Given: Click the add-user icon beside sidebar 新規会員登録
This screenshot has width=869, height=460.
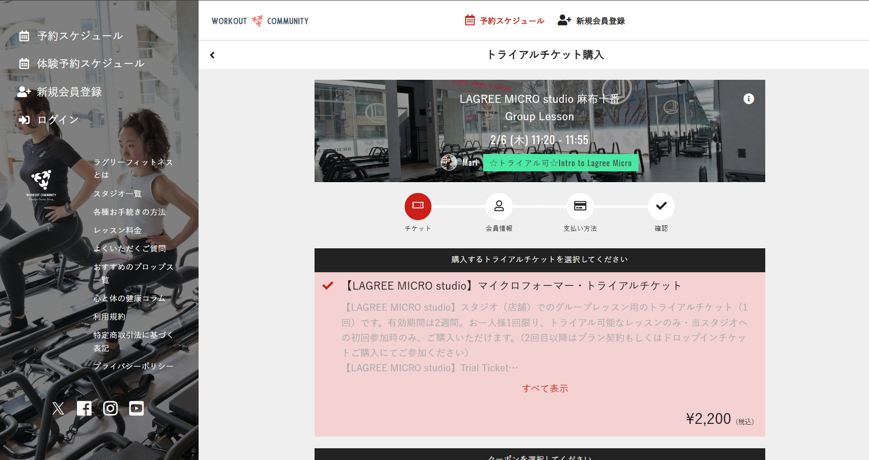Looking at the screenshot, I should pyautogui.click(x=24, y=92).
